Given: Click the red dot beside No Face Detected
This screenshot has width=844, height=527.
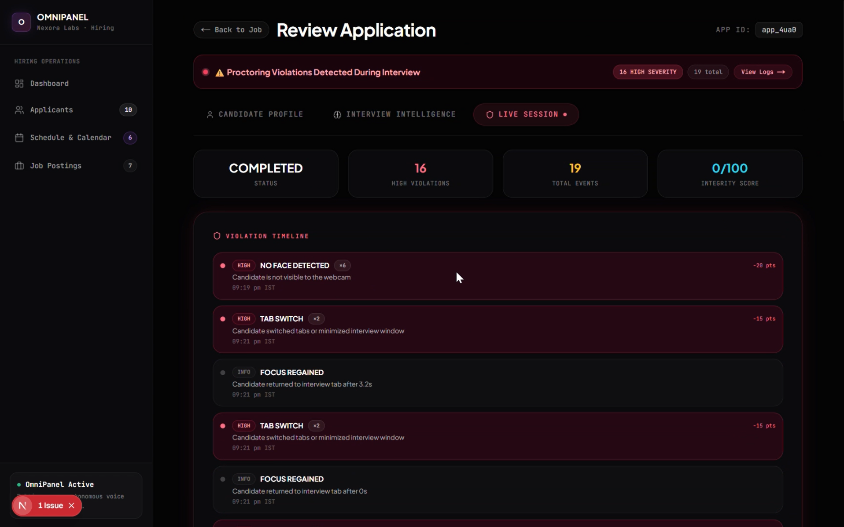Looking at the screenshot, I should tap(223, 266).
